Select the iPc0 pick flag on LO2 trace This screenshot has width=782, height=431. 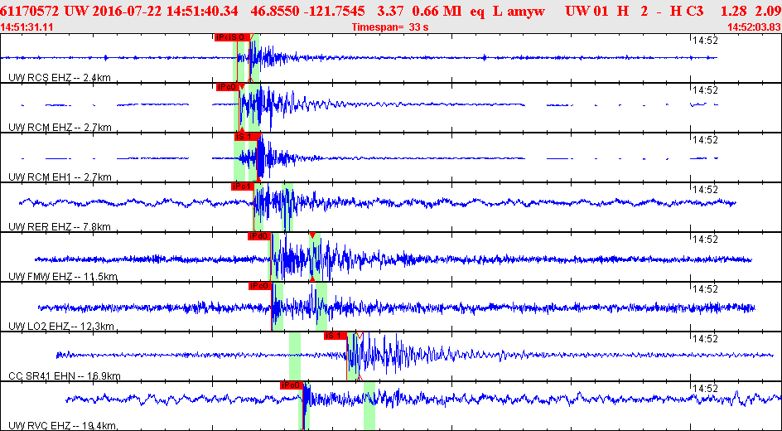[x=260, y=286]
